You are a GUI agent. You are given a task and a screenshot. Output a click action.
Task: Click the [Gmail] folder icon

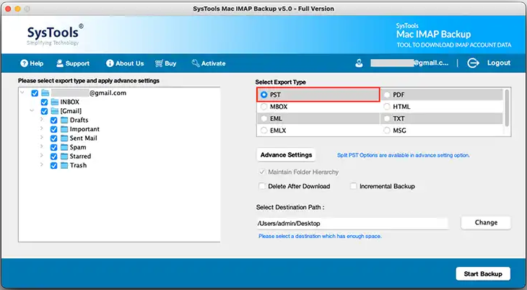point(55,111)
